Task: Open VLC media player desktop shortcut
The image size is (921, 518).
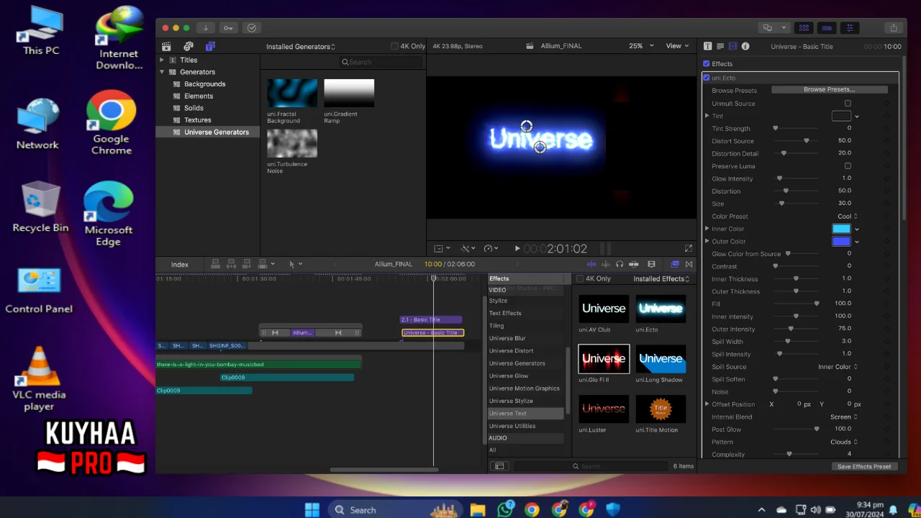Action: coord(39,378)
